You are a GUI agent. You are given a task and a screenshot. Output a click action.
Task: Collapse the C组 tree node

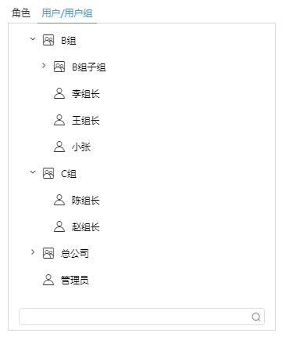tap(33, 172)
